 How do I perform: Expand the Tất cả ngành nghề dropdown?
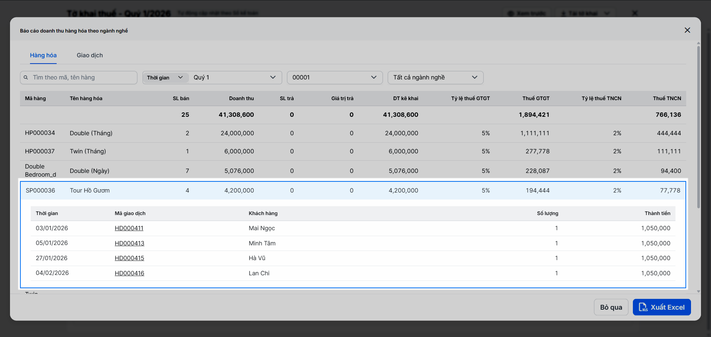click(435, 78)
